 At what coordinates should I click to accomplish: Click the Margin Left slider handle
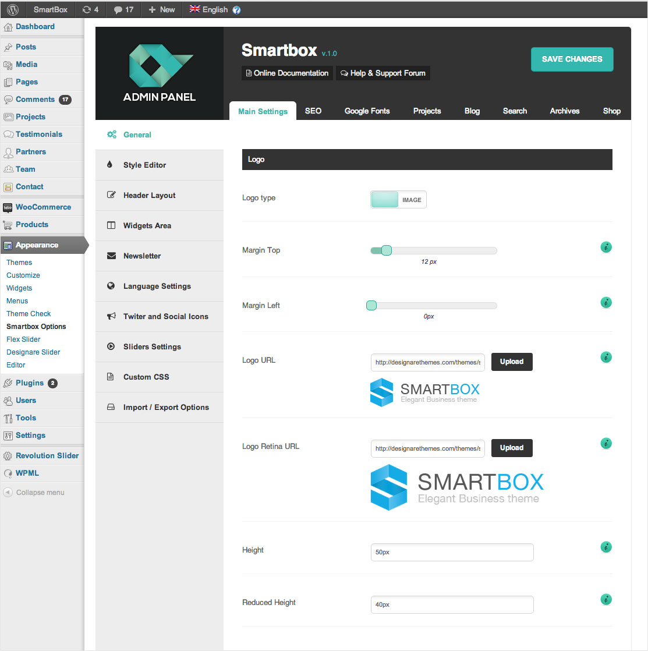coord(371,306)
